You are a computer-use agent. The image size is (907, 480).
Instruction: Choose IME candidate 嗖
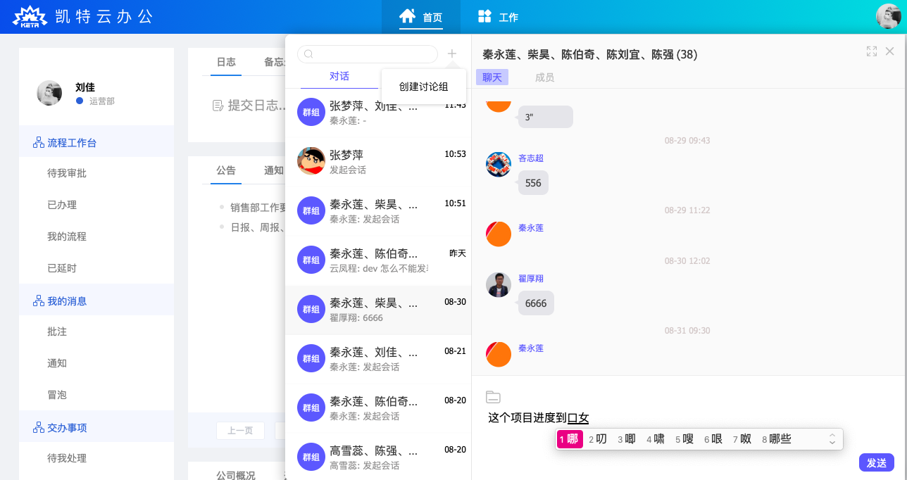pos(684,439)
